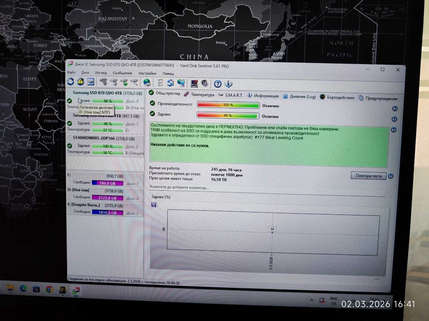This screenshot has width=429, height=321.
Task: Click the 37 °C temperature bar
Action: (108, 130)
